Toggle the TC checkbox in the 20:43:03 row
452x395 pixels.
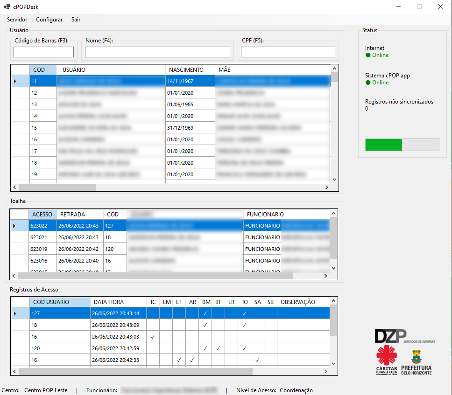[x=153, y=337]
